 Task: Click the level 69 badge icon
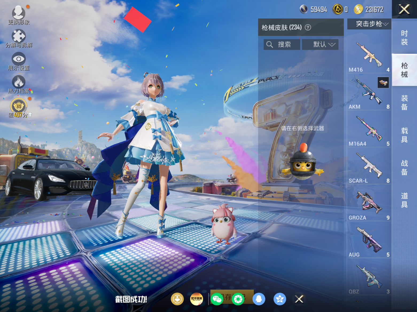18,105
